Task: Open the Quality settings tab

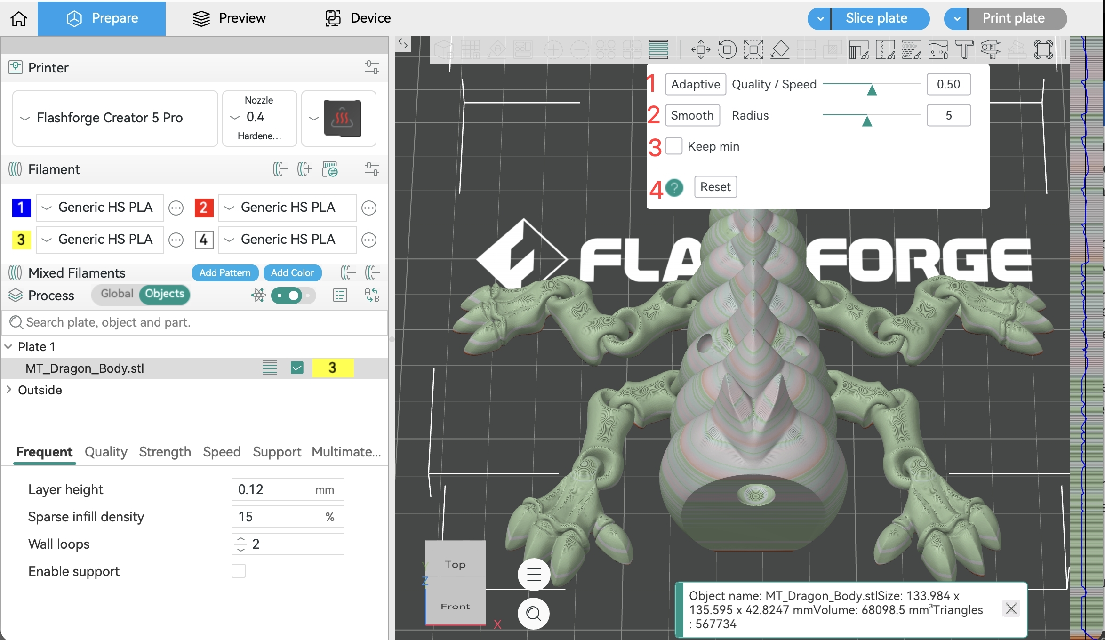Action: 106,452
